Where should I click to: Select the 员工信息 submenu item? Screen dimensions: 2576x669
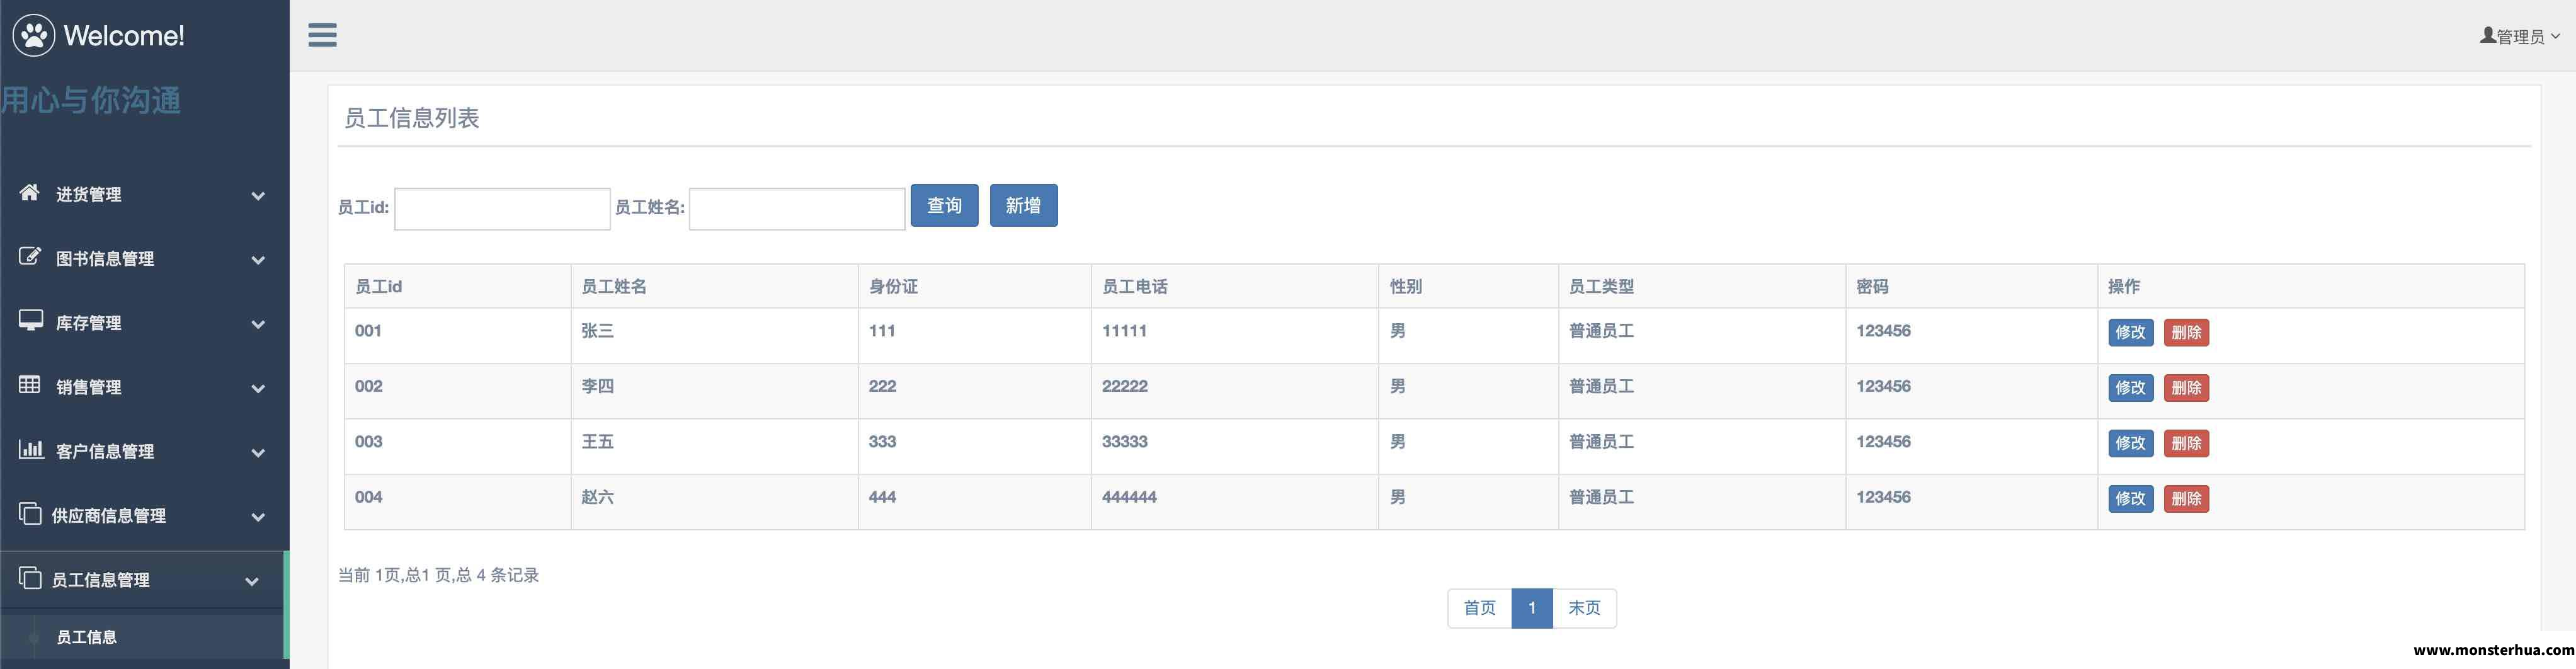coord(142,637)
